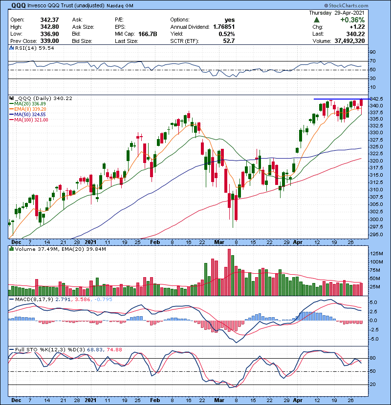
Task: Click the stochastic %D value 74.88
Action: [x=114, y=349]
